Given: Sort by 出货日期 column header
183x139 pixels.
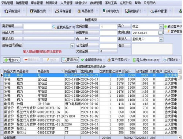Looking at the screenshot, I should pyautogui.click(x=90, y=71).
